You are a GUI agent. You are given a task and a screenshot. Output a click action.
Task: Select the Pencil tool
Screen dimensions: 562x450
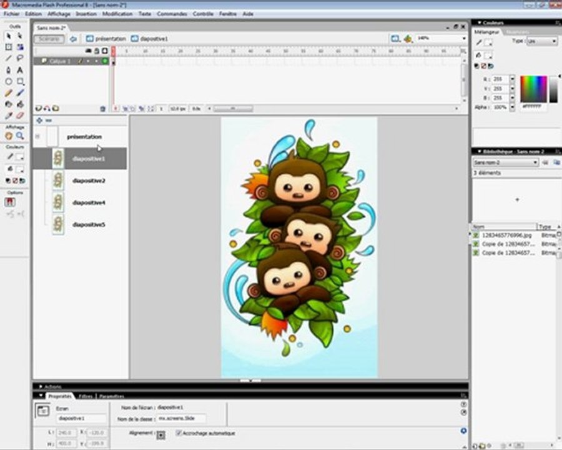(x=9, y=93)
